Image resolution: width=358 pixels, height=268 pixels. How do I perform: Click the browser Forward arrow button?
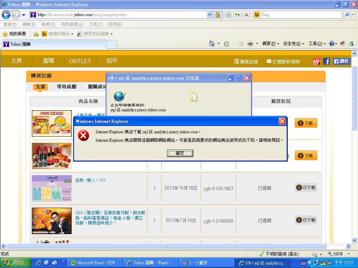pos(16,15)
